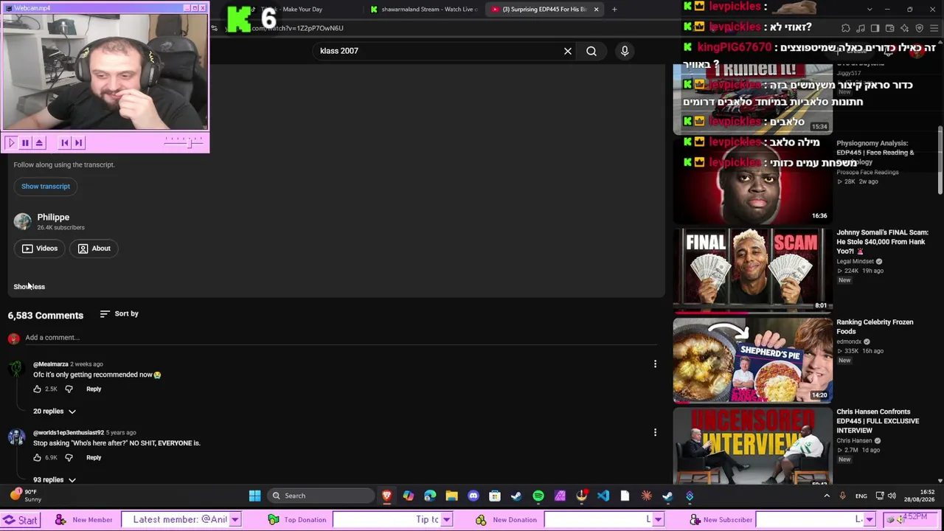
Task: Open Visual Studio Code from the taskbar
Action: tap(603, 496)
